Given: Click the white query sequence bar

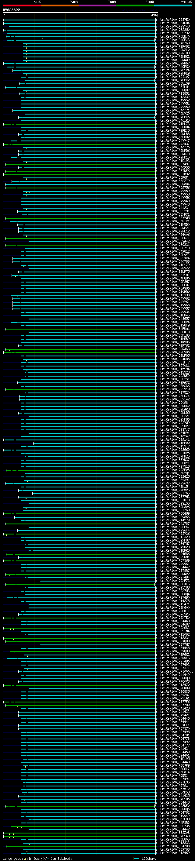Looking at the screenshot, I should point(80,13).
